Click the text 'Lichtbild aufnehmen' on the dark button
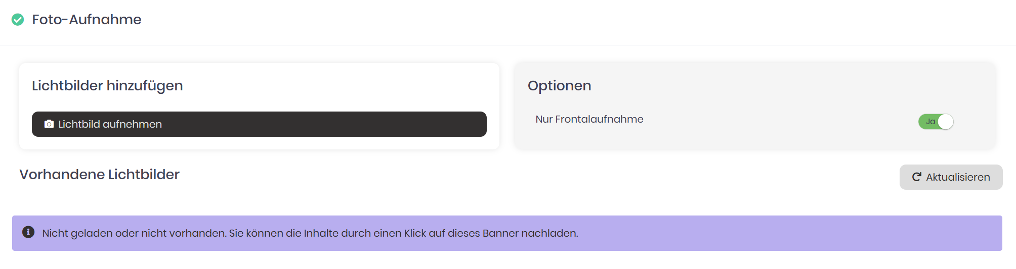The image size is (1016, 269). click(110, 124)
